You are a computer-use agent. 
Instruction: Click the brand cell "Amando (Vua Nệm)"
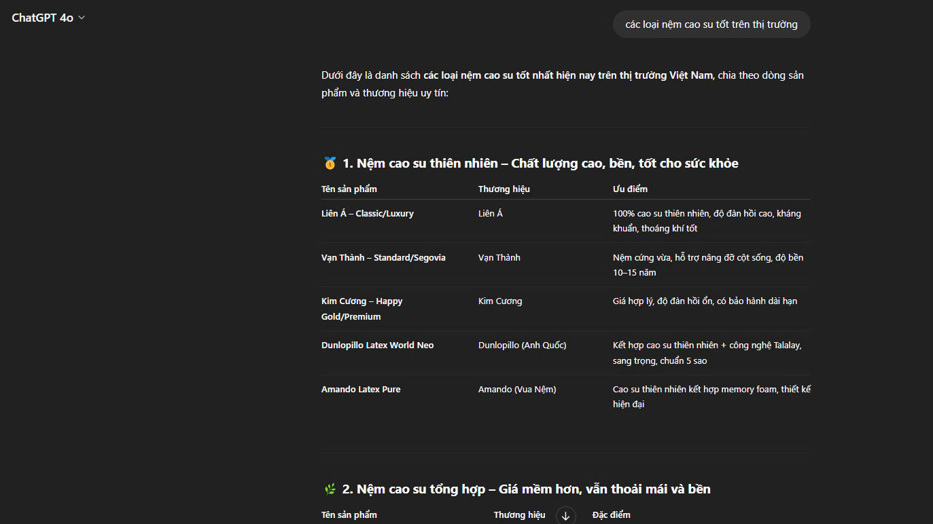coord(517,390)
